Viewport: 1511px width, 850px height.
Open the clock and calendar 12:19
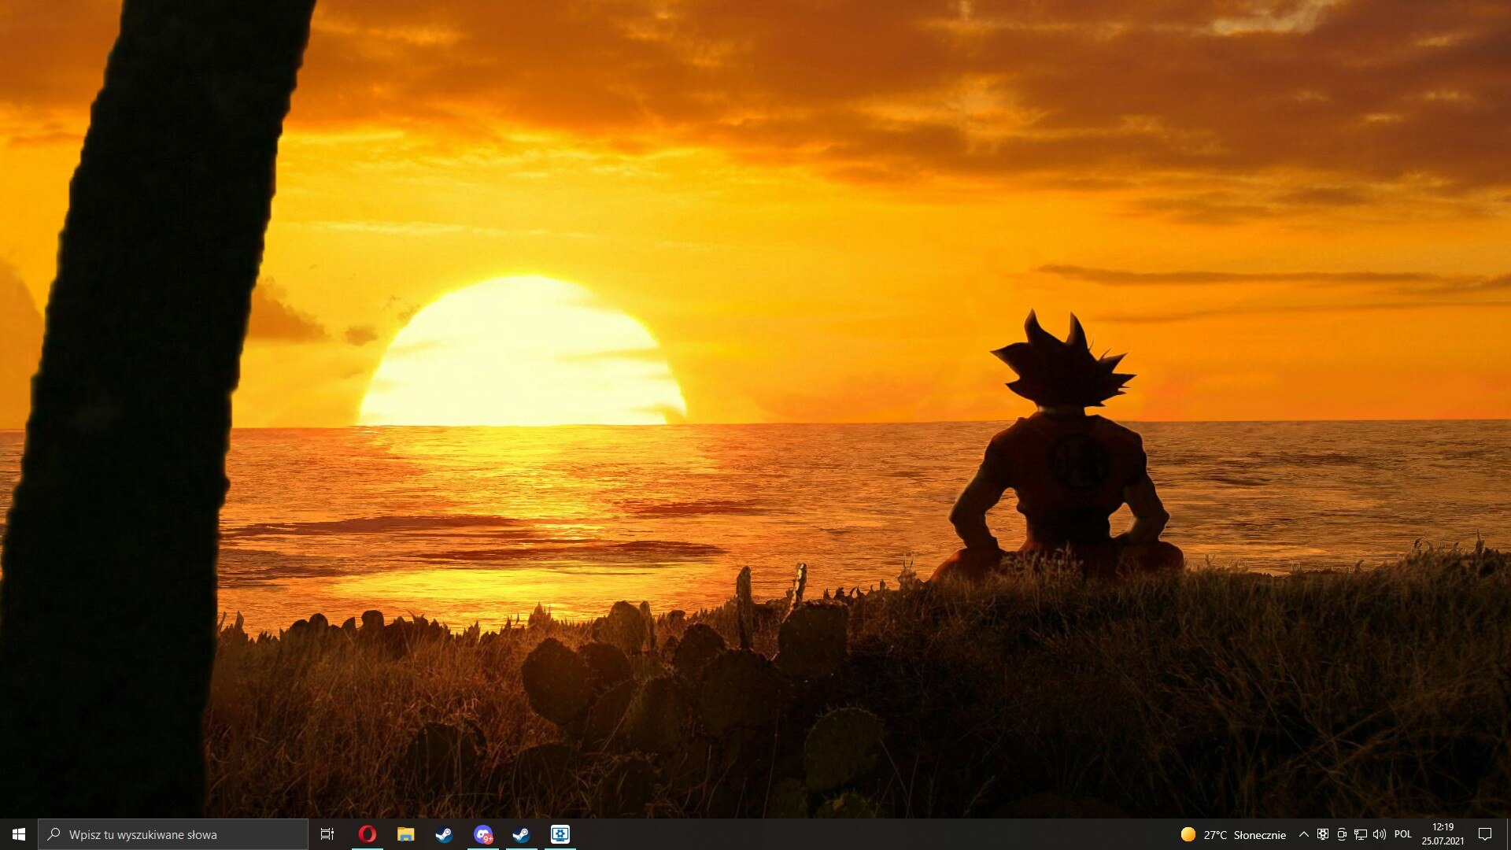tap(1443, 834)
